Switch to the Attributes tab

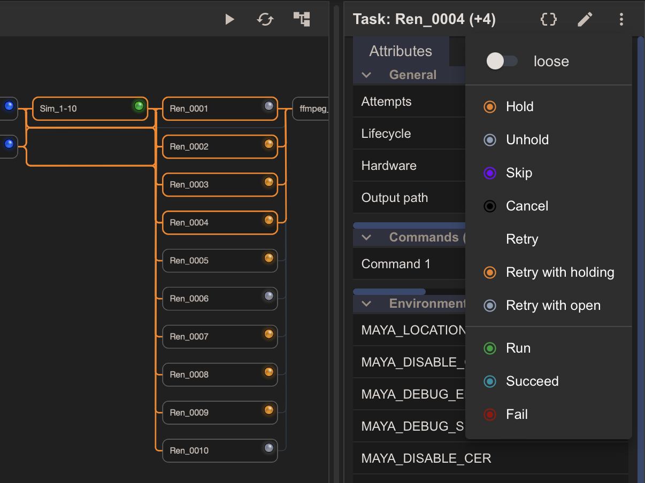[x=401, y=51]
